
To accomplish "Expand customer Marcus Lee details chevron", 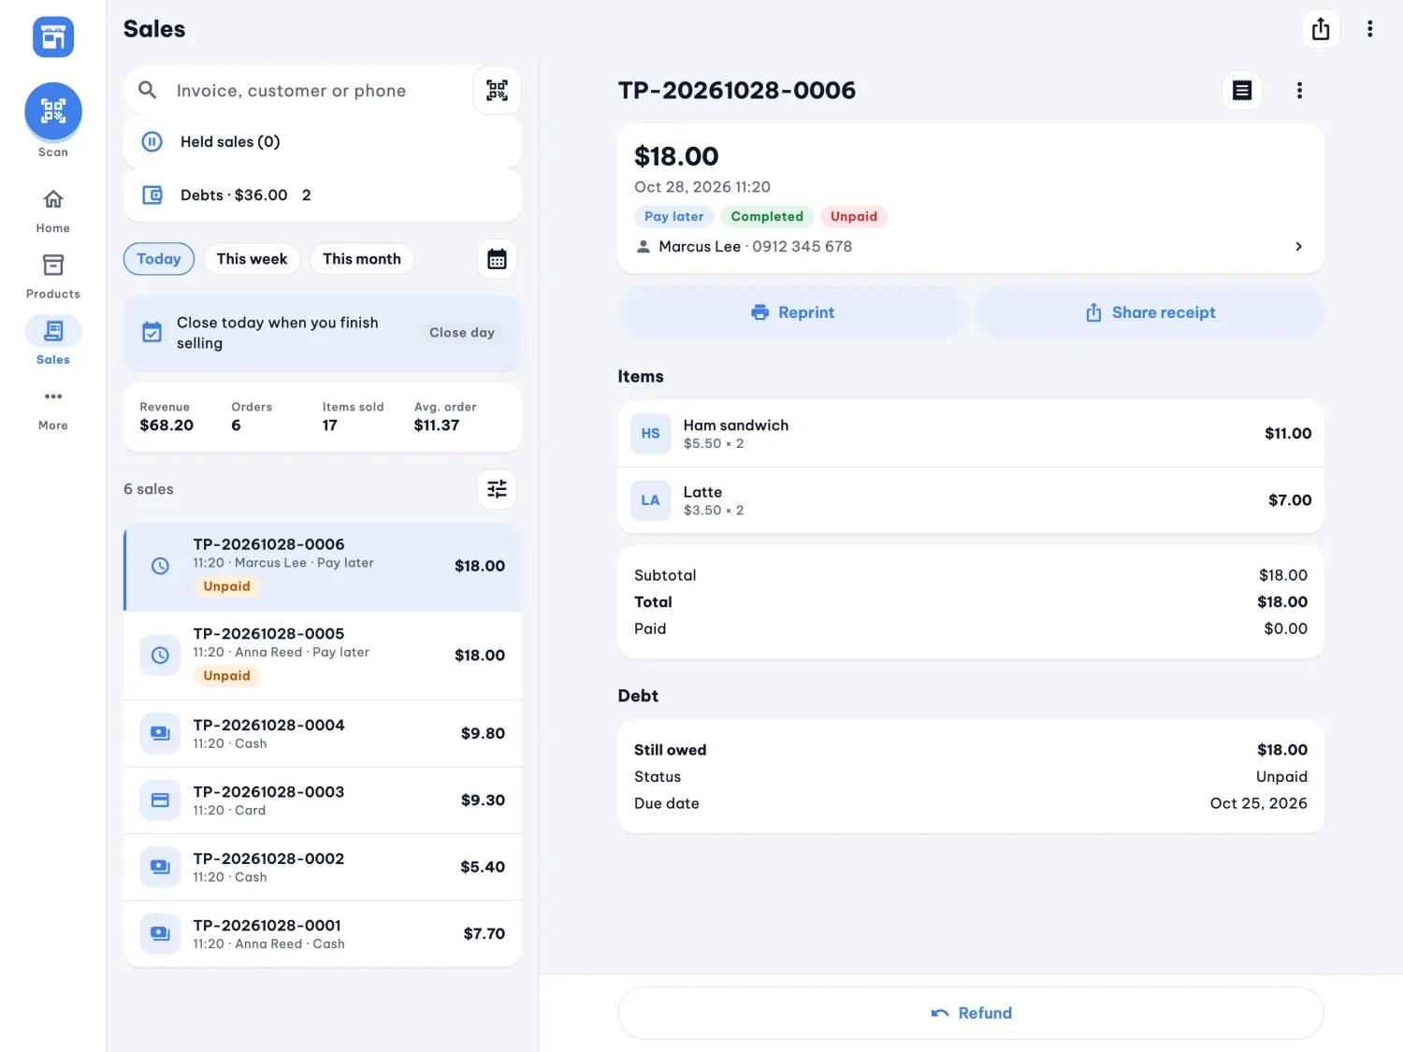I will click(x=1298, y=247).
